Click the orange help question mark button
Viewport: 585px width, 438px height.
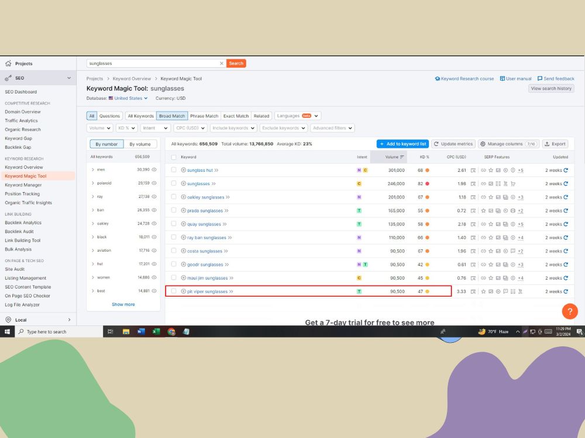(x=570, y=311)
